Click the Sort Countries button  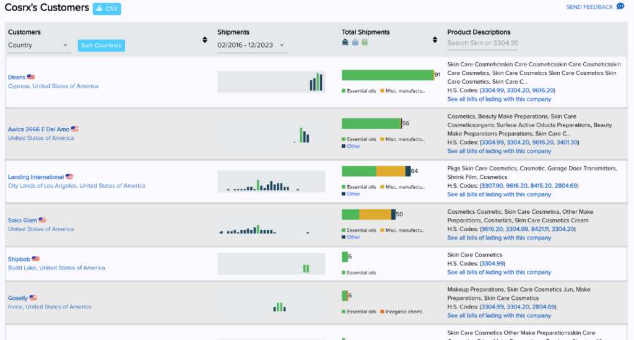tap(101, 45)
